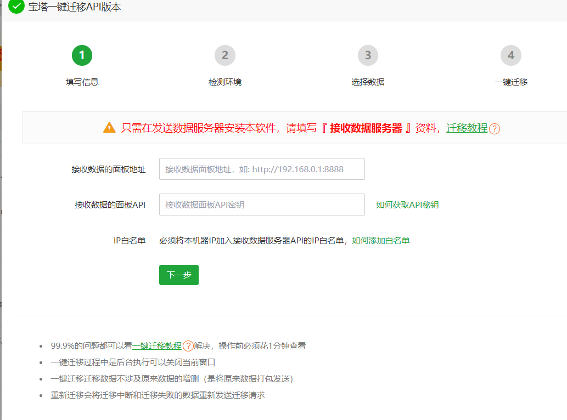The width and height of the screenshot is (567, 420).
Task: Open the 如何获取API秘钥 link
Action: coord(407,205)
